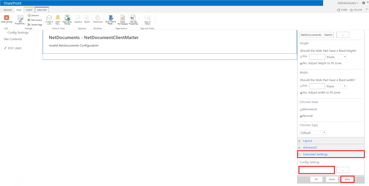Click the Alert Me bell icon
Image resolution: width=369 pixels, height=186 pixels.
coord(58,18)
